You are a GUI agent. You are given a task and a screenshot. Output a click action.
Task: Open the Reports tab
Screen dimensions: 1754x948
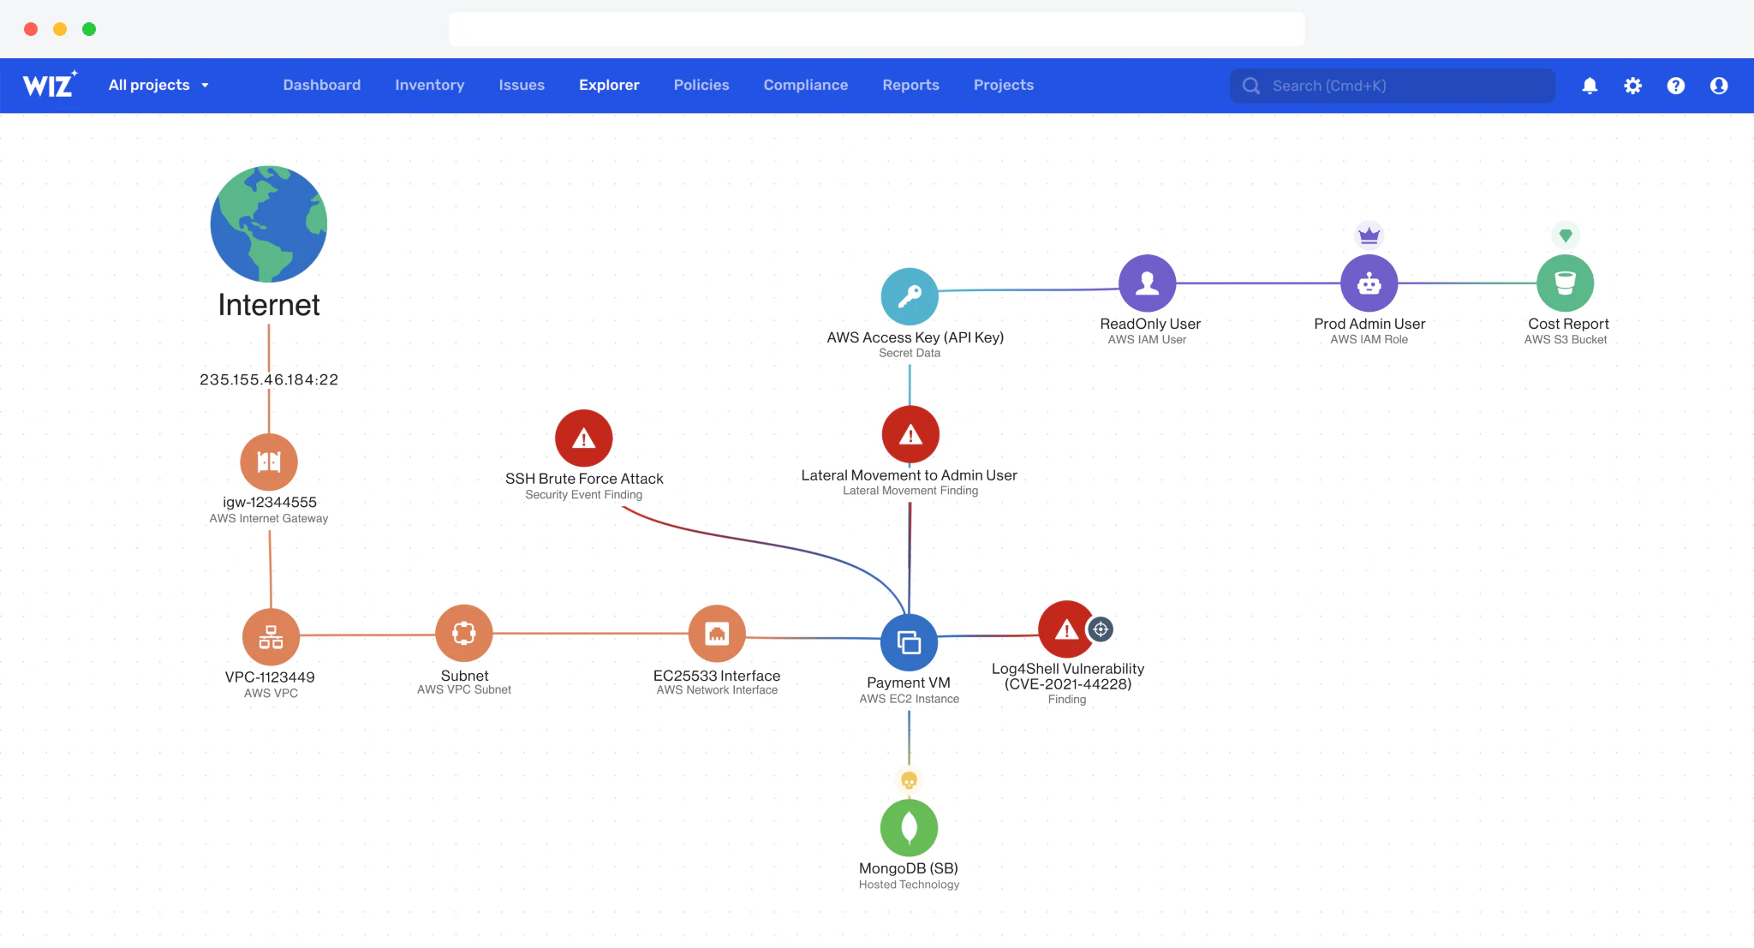click(910, 85)
